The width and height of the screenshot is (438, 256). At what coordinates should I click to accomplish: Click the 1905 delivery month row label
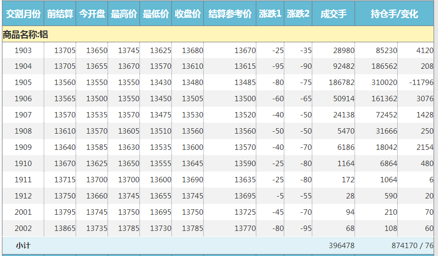23,83
